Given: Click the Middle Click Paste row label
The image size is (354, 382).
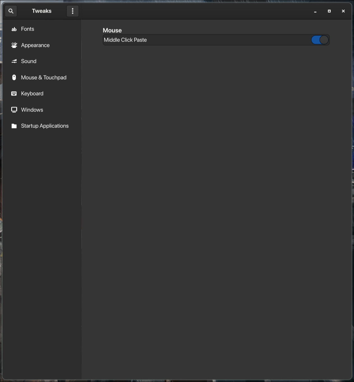Looking at the screenshot, I should 125,40.
